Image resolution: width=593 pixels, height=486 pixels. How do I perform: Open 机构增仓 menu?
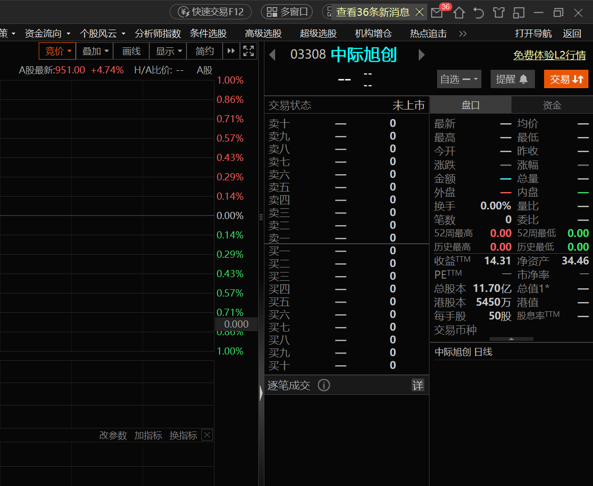373,34
